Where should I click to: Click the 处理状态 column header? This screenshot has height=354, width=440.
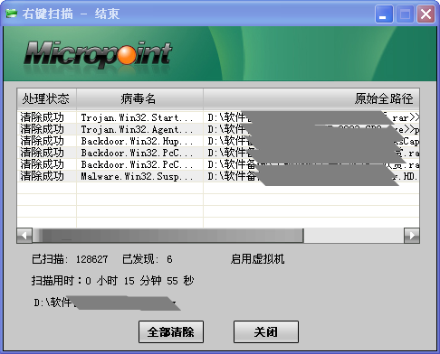coord(46,98)
